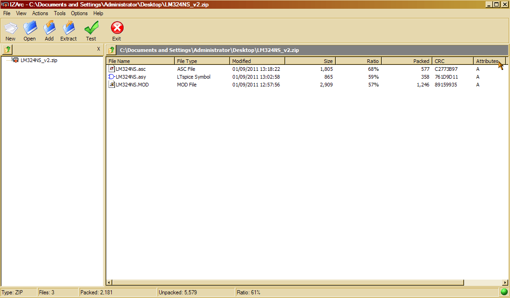Select LM324NS_v2.zip in the folder tree

[x=39, y=60]
